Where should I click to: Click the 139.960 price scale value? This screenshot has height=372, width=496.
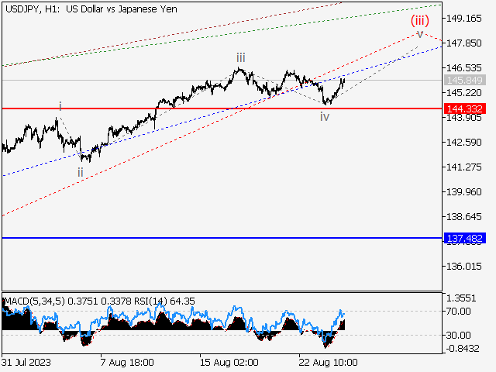click(x=463, y=192)
